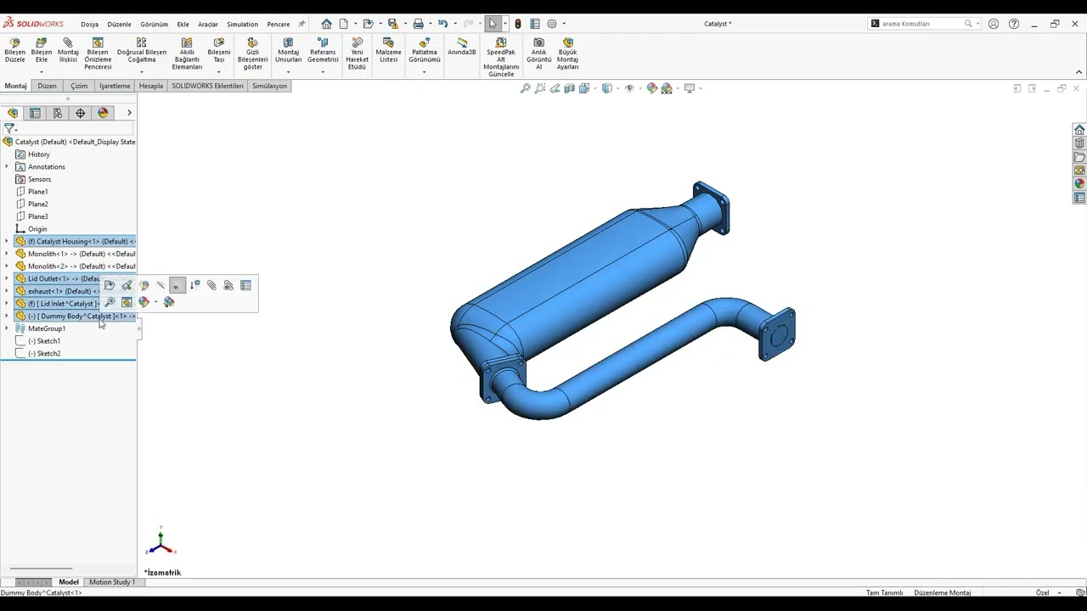Open the Araçlar menu
The height and width of the screenshot is (611, 1087).
pyautogui.click(x=208, y=24)
